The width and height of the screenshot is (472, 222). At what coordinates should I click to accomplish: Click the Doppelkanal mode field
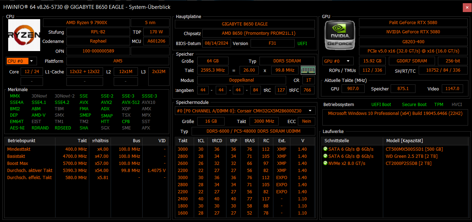pos(242,80)
